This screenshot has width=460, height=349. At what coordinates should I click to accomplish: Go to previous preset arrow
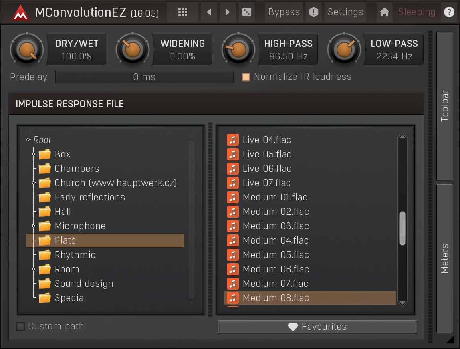click(209, 12)
